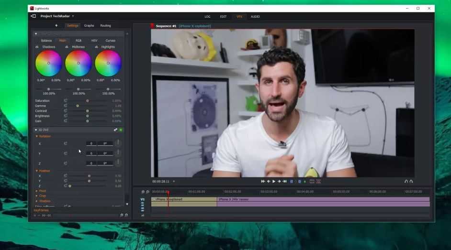Switch to the VFX tab
This screenshot has height=250, width=451.
(239, 17)
